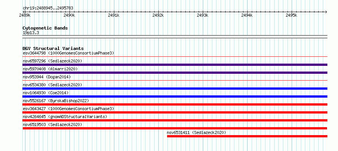Click the purple bar under nsv5970408
The height and width of the screenshot is (151, 338).
[175, 73]
